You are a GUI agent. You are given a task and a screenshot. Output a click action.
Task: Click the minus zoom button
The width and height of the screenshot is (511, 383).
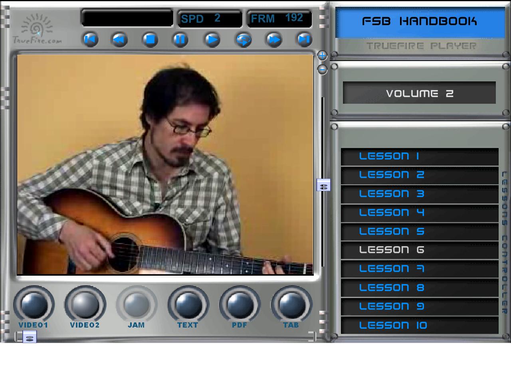[x=322, y=69]
